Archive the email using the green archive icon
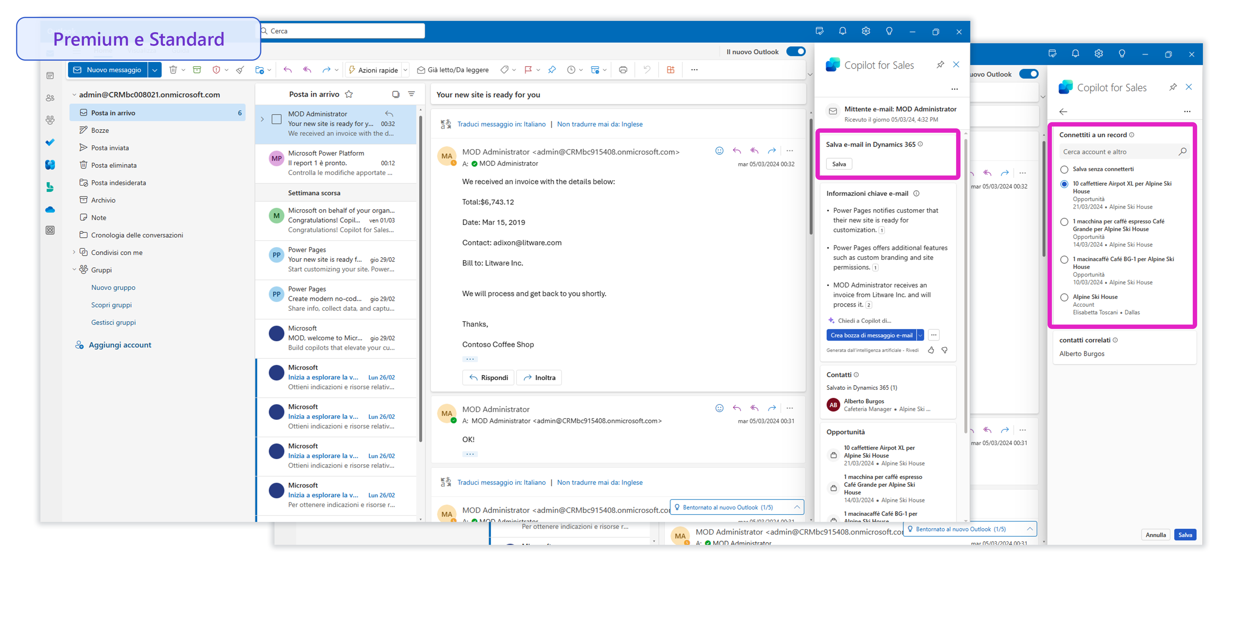 coord(197,69)
